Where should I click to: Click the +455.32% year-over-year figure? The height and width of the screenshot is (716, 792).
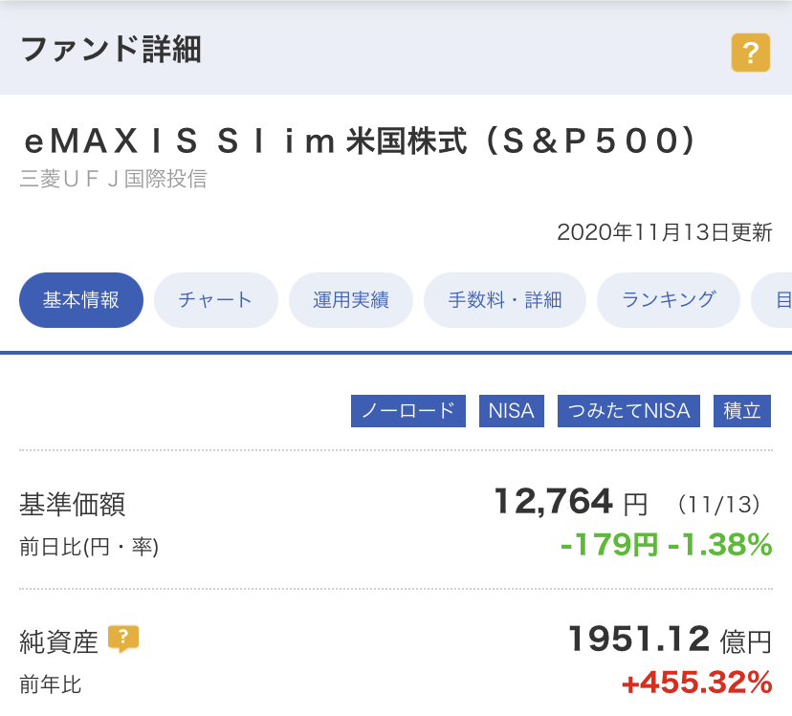pos(696,683)
